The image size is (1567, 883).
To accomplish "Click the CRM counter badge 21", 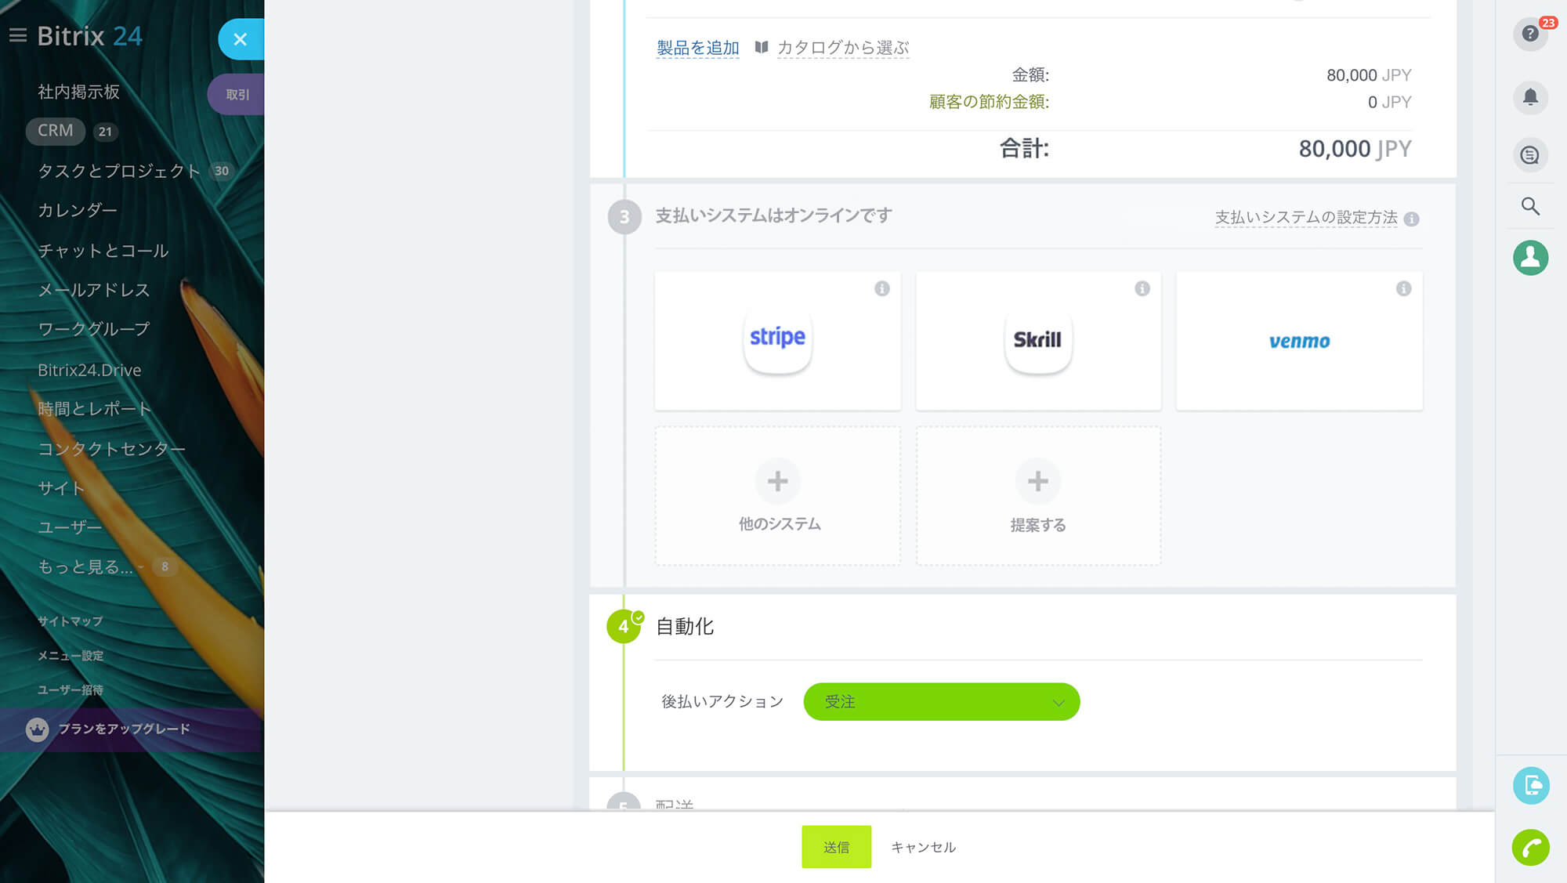I will [x=105, y=132].
